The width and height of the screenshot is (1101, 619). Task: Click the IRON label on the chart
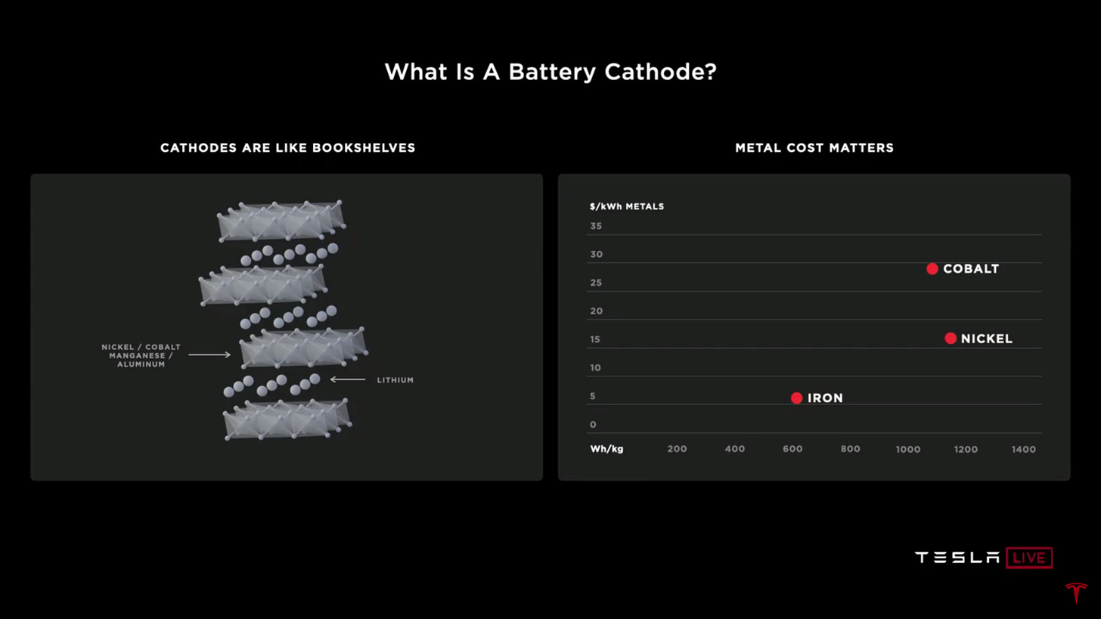pos(825,398)
